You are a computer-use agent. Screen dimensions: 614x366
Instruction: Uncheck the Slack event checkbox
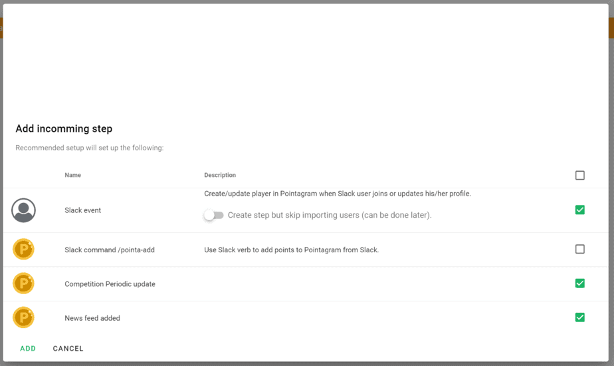(580, 210)
